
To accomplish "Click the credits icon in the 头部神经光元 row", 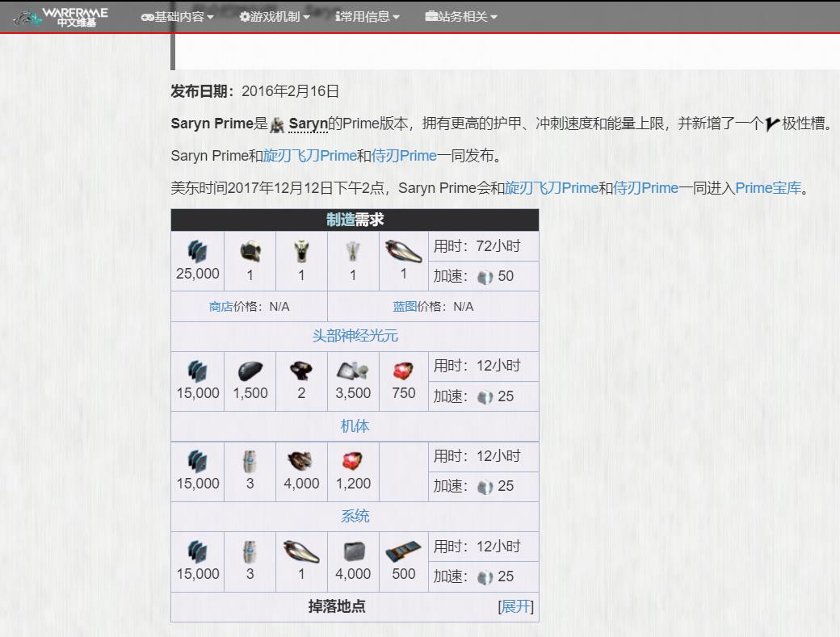I will click(197, 371).
